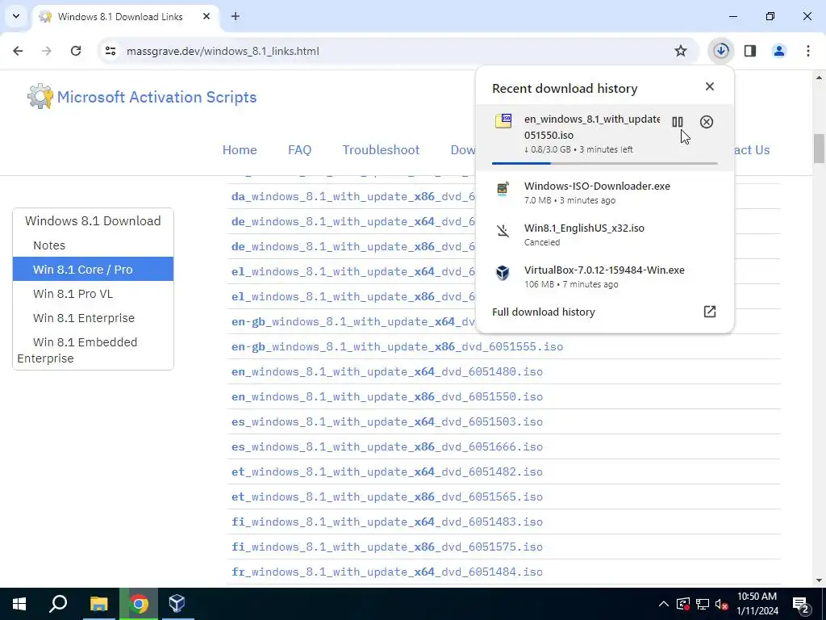826x620 pixels.
Task: Select Win 8.1 Enterprise sidebar item
Action: point(93,318)
